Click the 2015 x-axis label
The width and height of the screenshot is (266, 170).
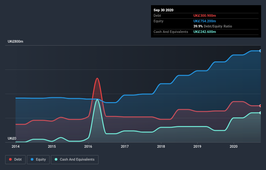coord(52,146)
